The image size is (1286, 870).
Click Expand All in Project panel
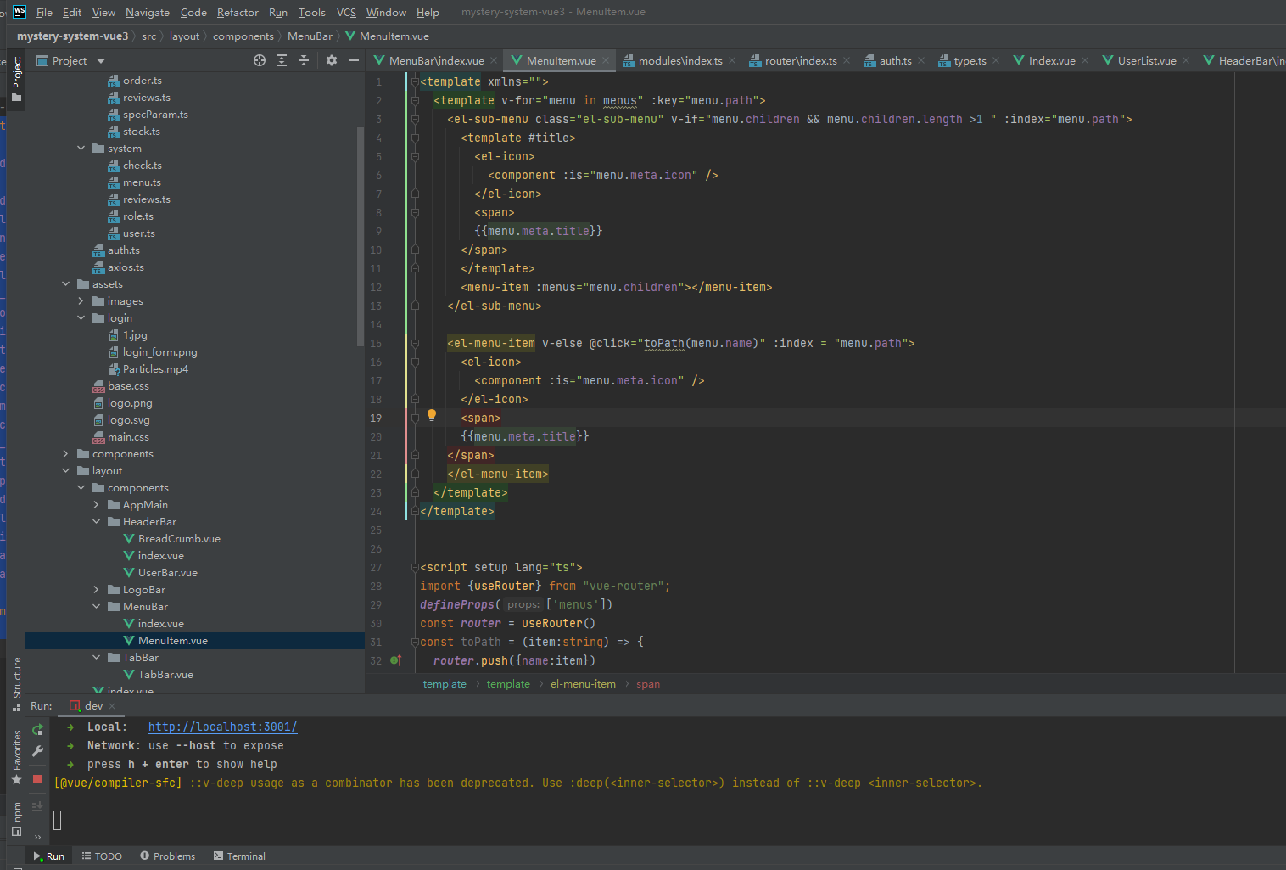pyautogui.click(x=282, y=60)
